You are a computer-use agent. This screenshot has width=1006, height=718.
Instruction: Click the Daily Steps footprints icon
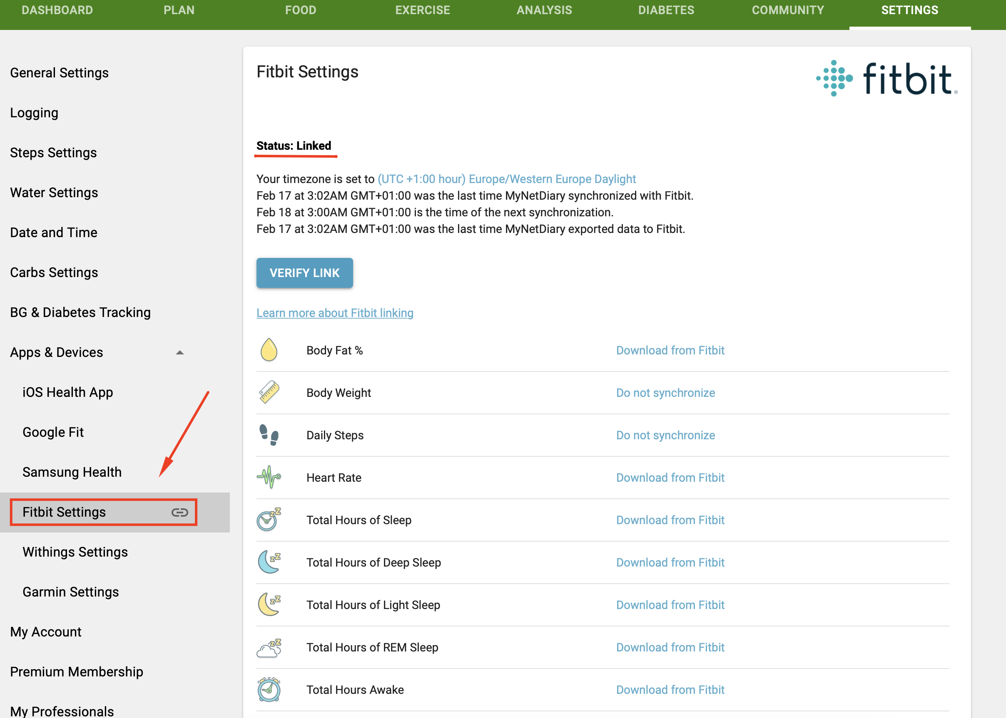pyautogui.click(x=269, y=435)
